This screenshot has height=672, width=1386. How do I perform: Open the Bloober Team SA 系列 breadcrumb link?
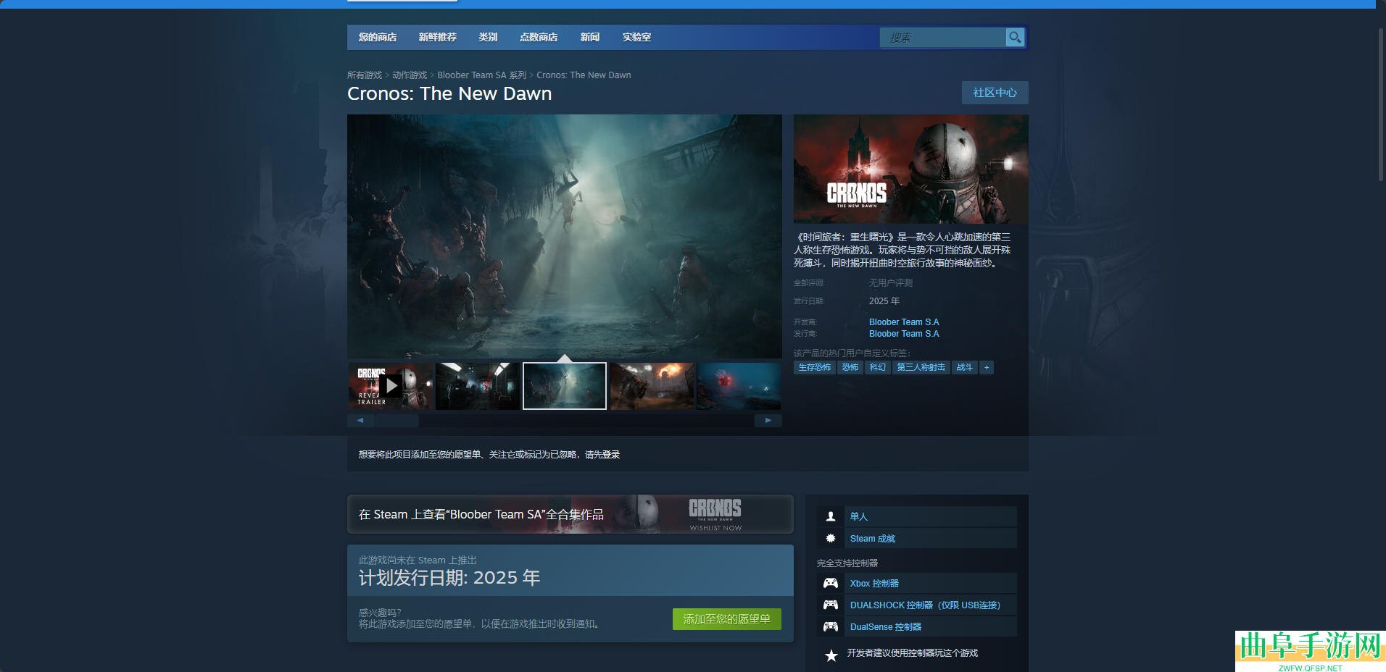pos(482,75)
